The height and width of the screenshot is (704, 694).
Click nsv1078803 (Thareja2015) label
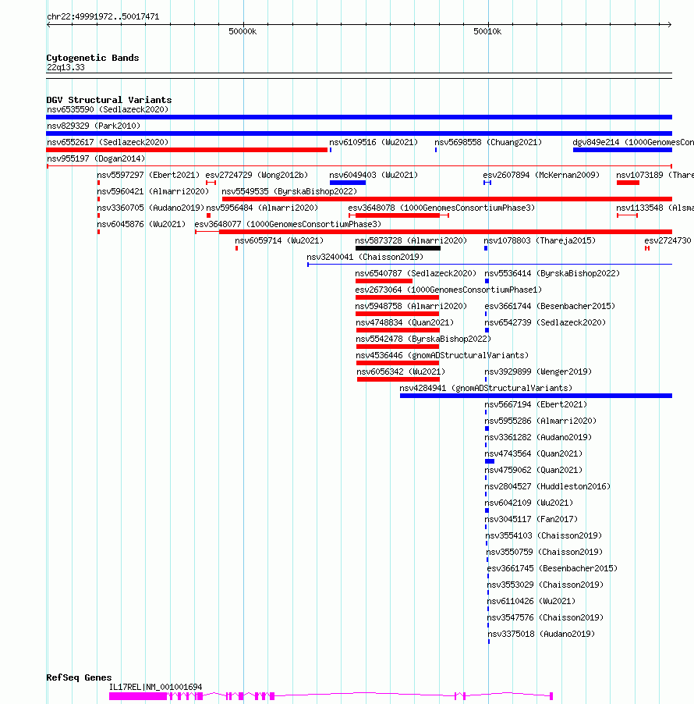540,240
